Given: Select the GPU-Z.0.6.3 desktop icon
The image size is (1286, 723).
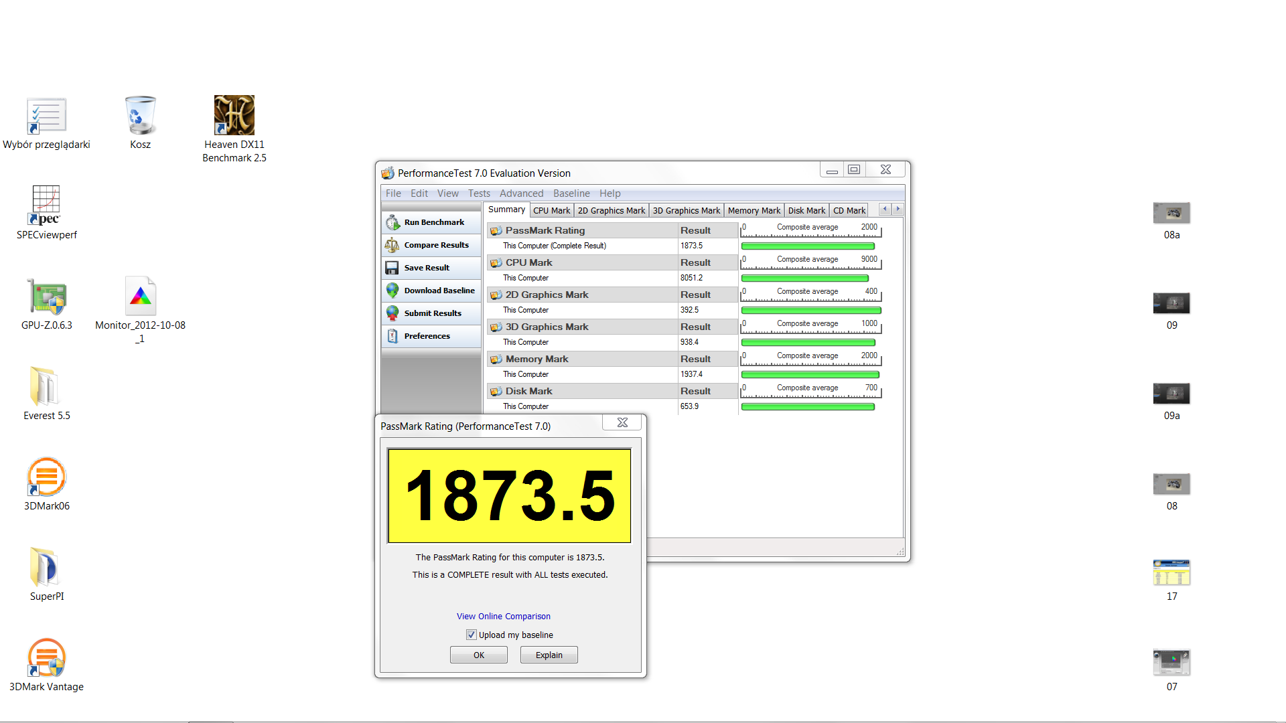Looking at the screenshot, I should pos(46,296).
